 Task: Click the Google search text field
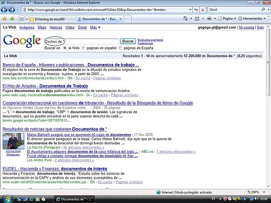coord(82,42)
